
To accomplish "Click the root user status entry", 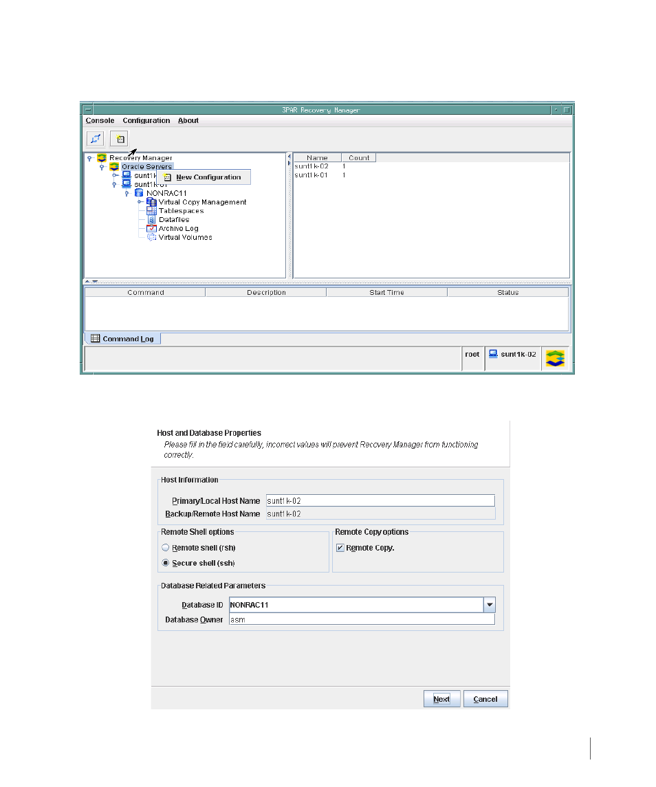I will [472, 355].
